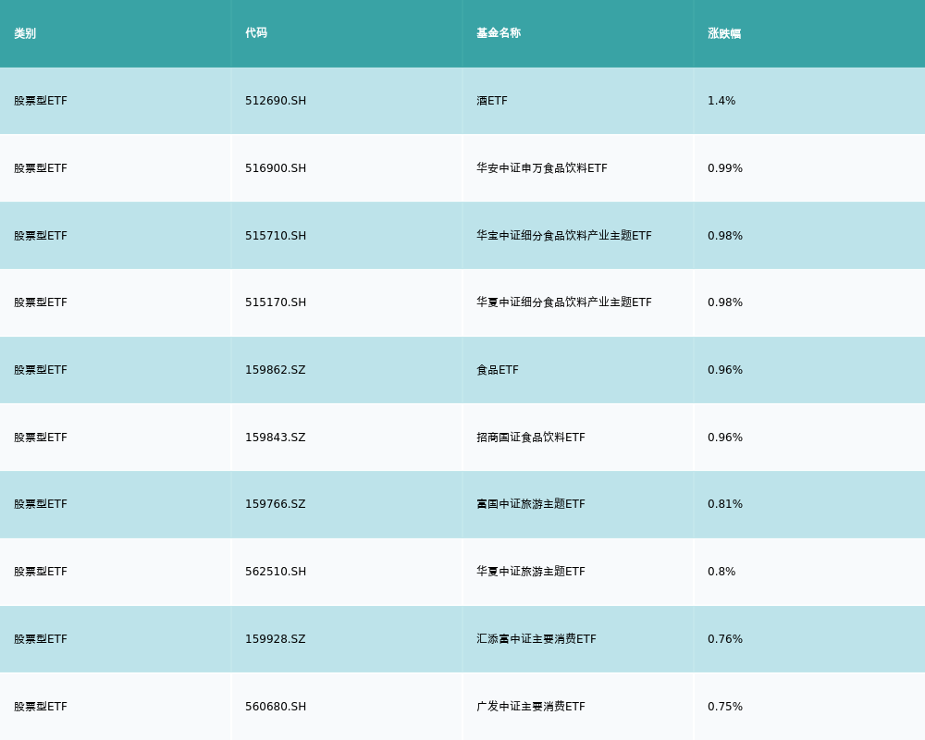Select code 560680.SH
Viewport: 925px width, 740px height.
tap(276, 707)
